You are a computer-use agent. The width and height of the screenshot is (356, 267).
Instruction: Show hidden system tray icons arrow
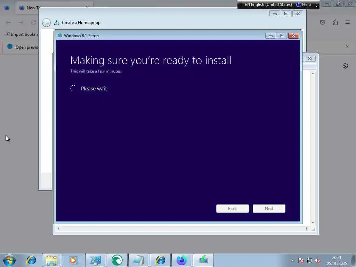(x=292, y=261)
